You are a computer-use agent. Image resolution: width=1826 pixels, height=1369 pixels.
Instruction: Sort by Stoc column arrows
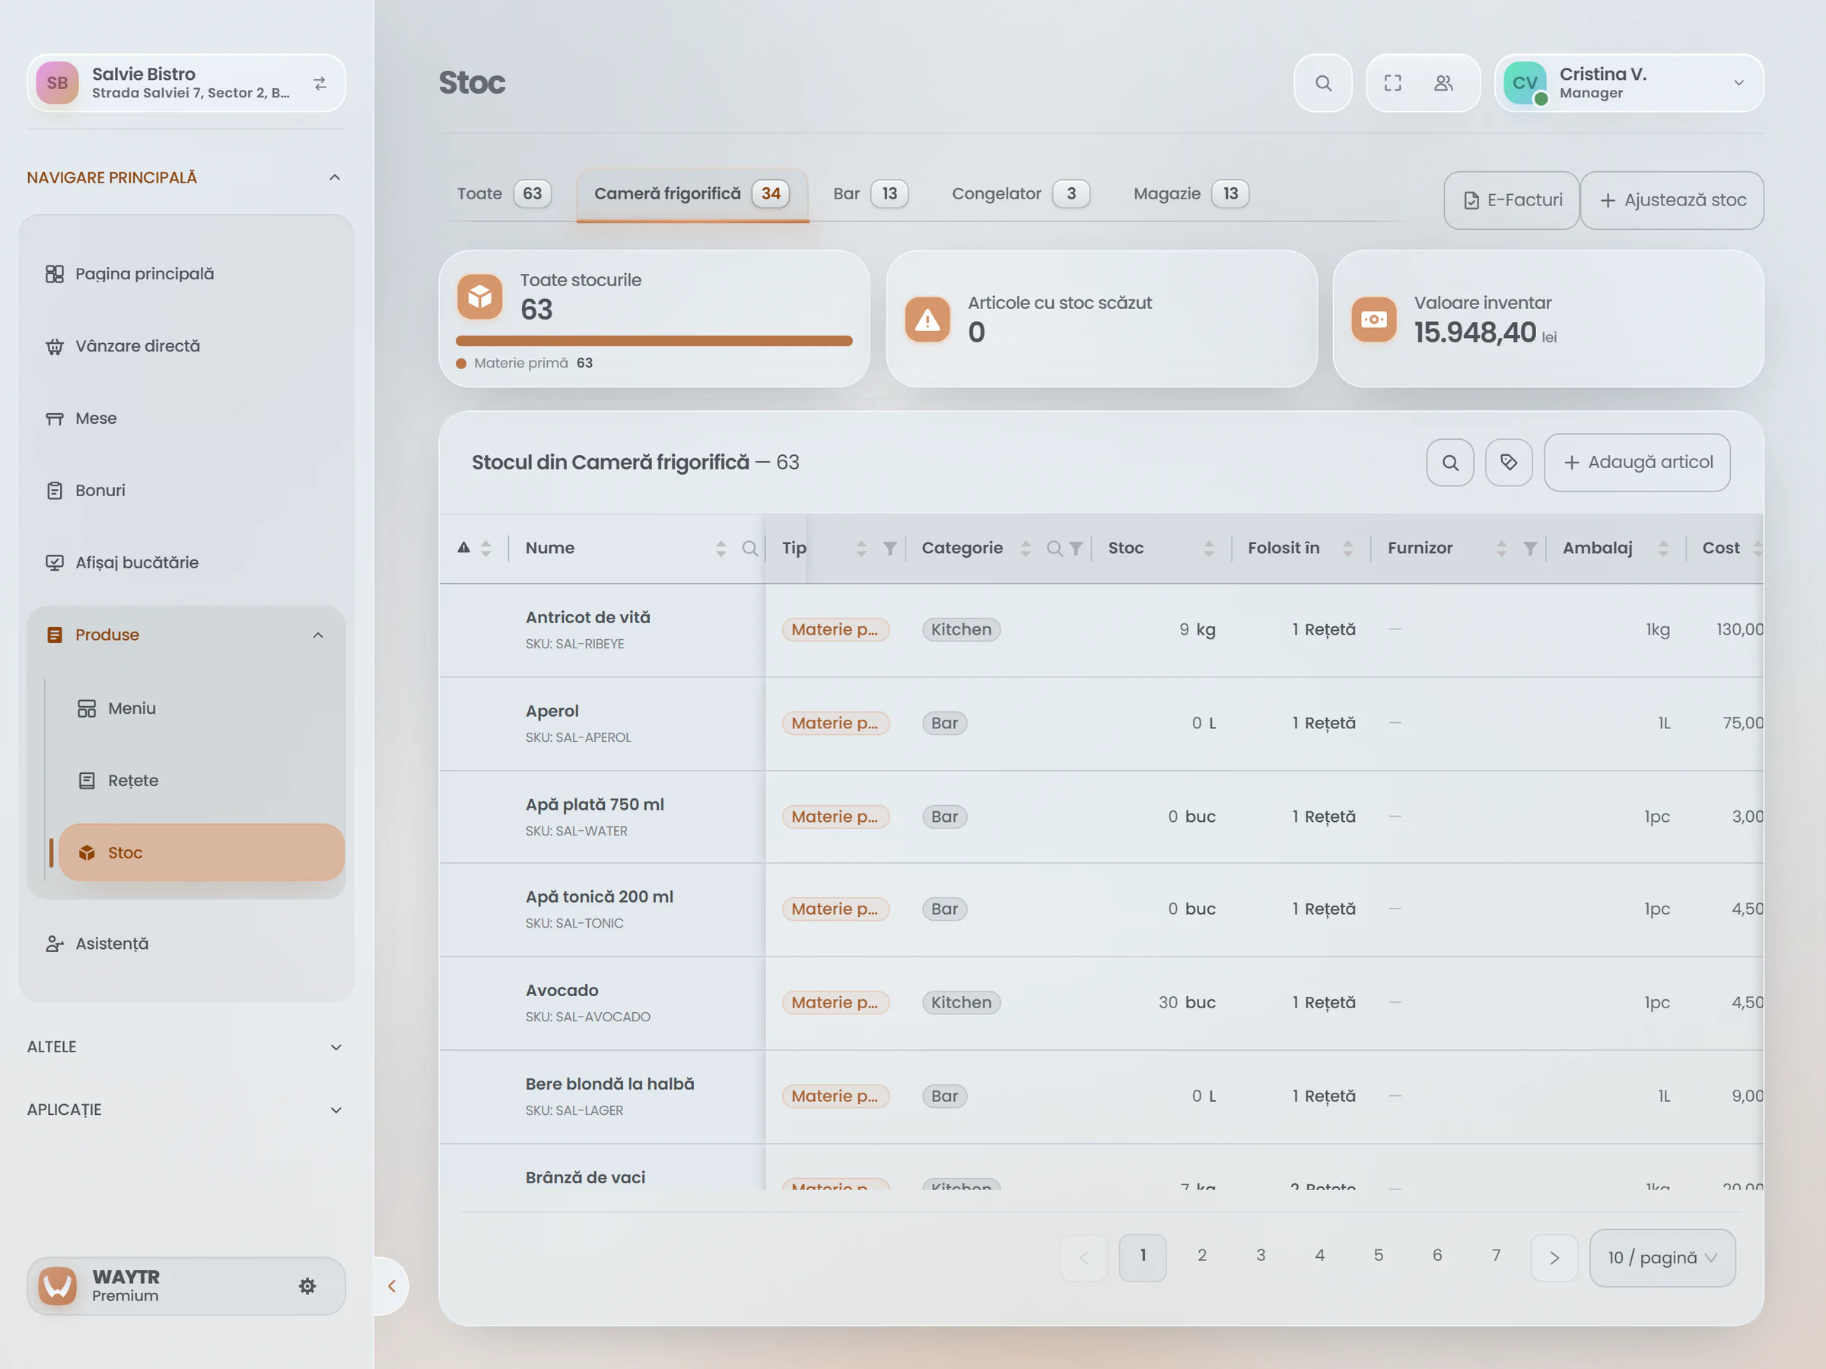1208,548
